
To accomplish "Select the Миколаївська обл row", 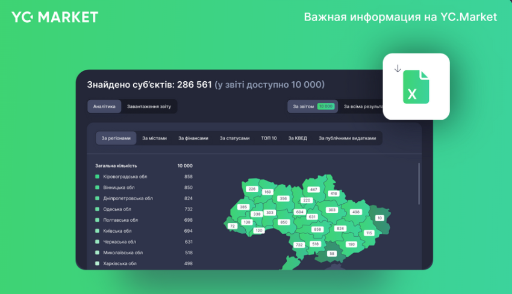I will [144, 253].
